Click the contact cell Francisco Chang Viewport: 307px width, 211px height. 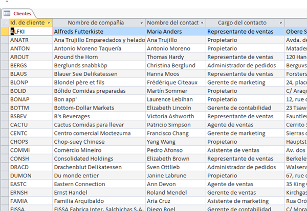[176, 133]
